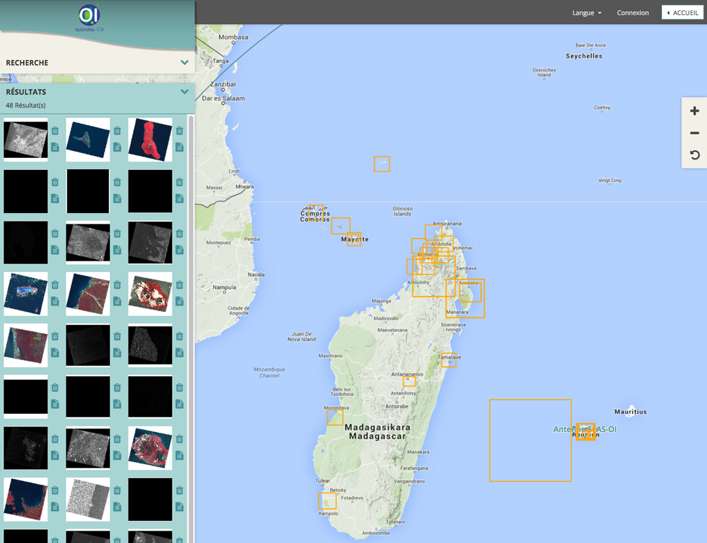Open details of red and white cloudy island result

click(180, 301)
